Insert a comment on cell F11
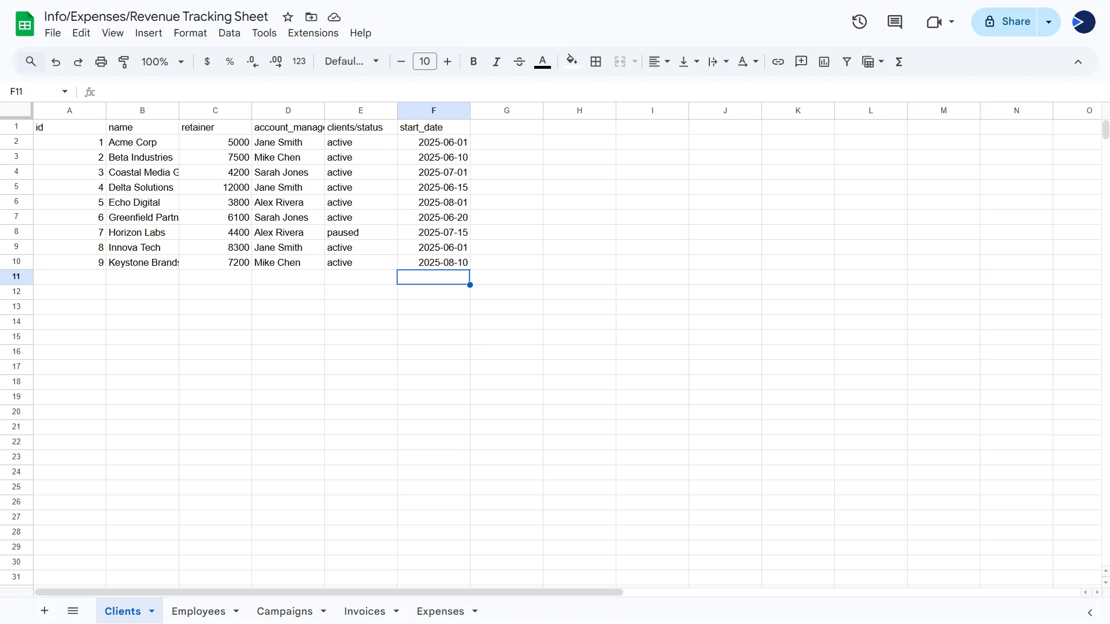The height and width of the screenshot is (624, 1110). [x=801, y=61]
